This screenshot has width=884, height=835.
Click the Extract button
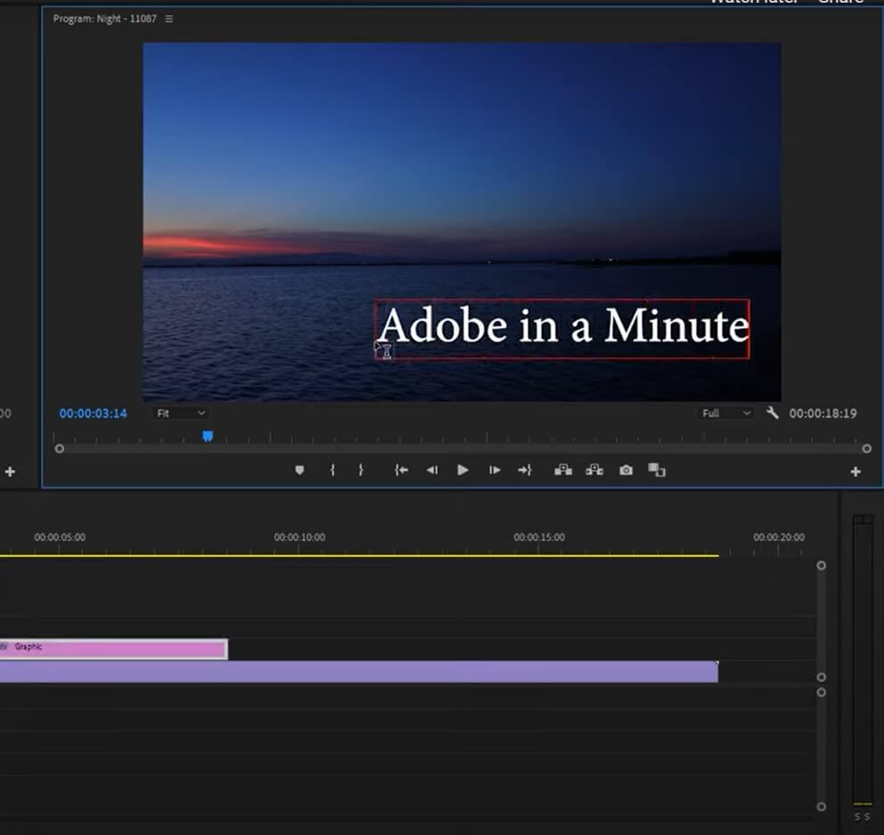594,471
